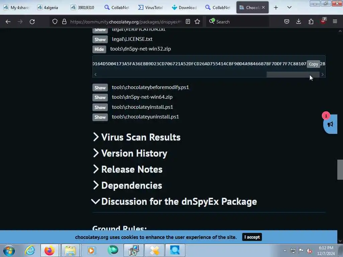
Task: Expand Dependencies section
Action: [128, 185]
